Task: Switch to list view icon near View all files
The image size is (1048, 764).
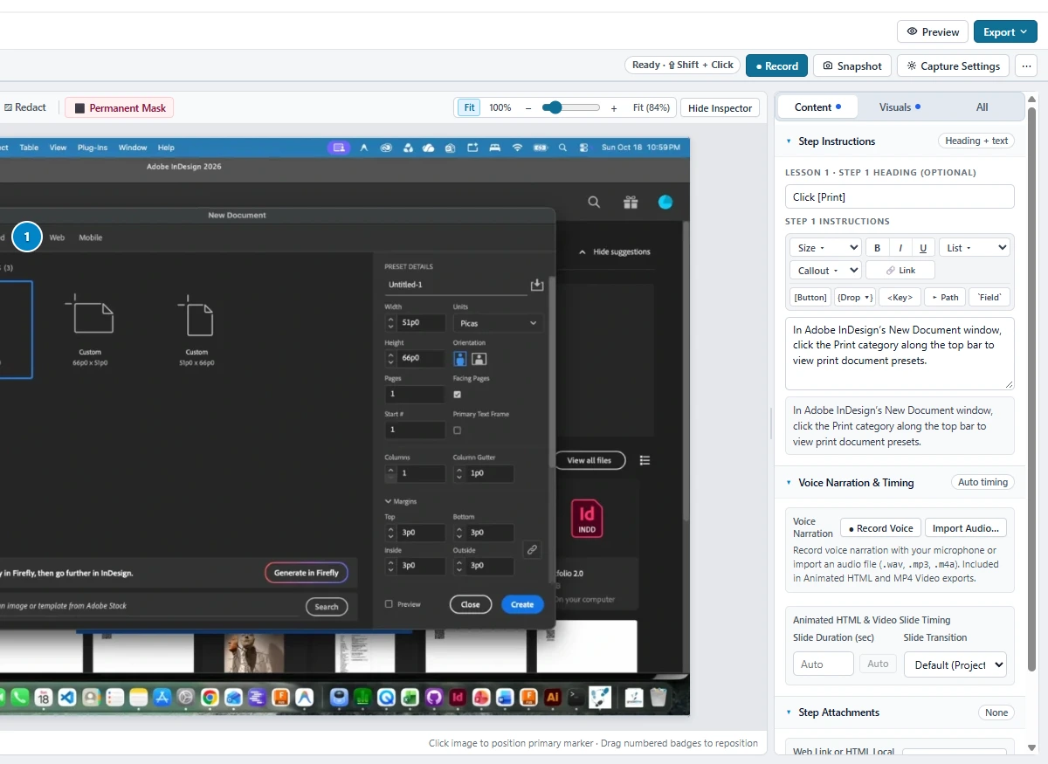Action: click(645, 460)
